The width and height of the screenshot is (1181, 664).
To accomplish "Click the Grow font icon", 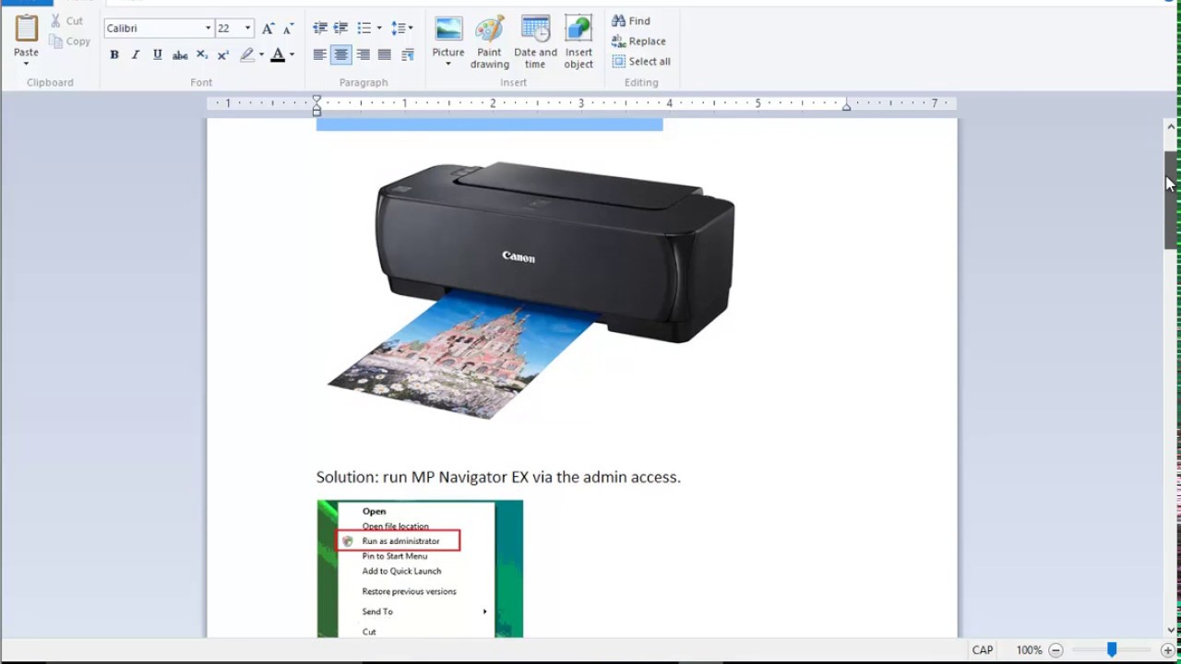I will point(268,29).
